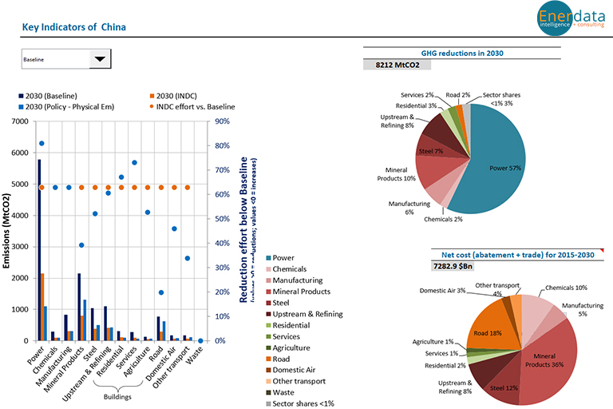Click the Power color swatch in legend
The image size is (613, 409).
267,258
